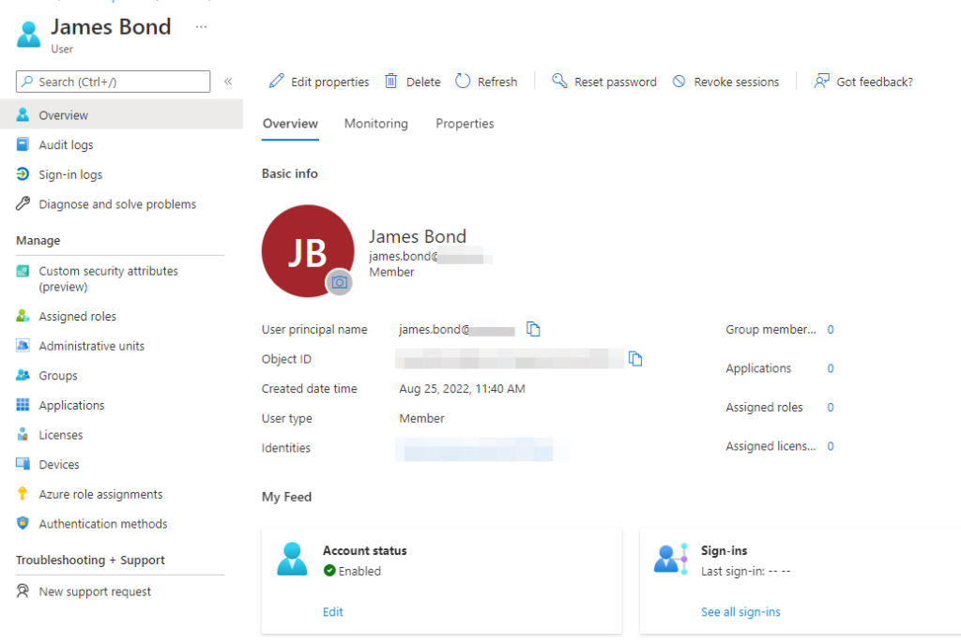Click the key icon for Reset password
The image size is (961, 643).
click(559, 81)
